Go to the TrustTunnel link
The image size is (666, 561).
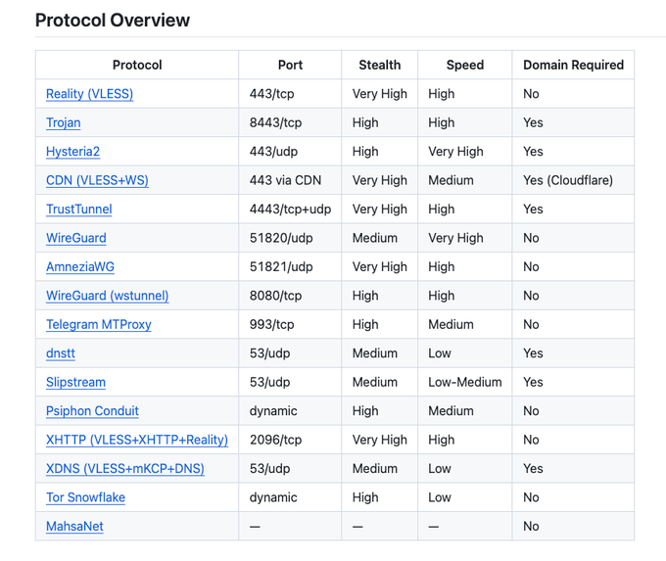click(x=79, y=210)
